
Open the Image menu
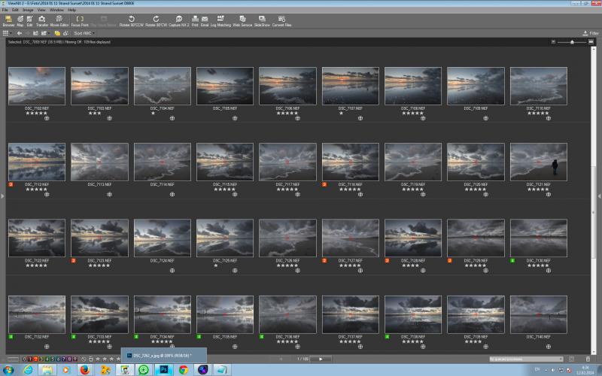coord(28,10)
